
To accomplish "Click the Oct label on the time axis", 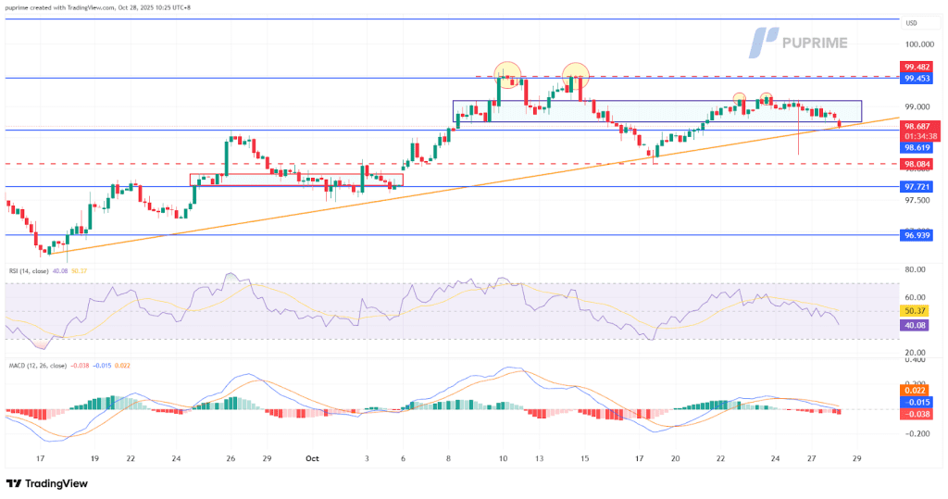I will click(311, 457).
